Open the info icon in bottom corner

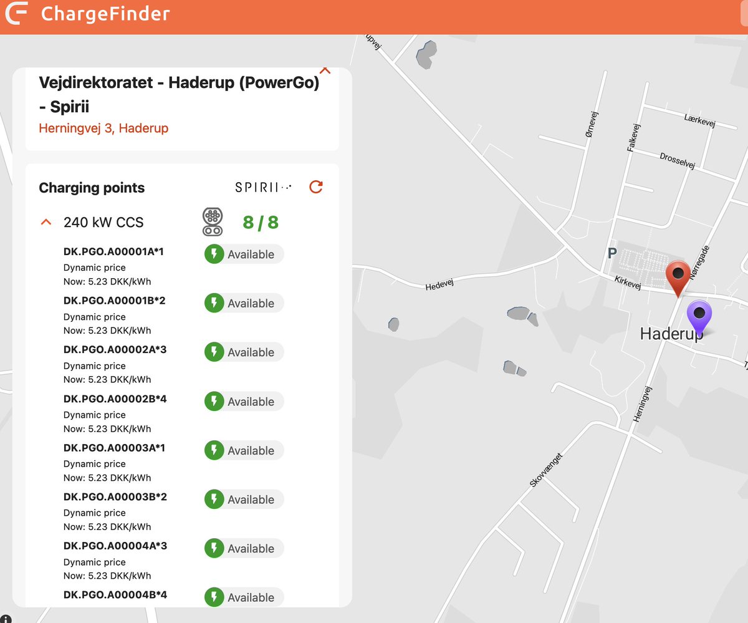pos(6,618)
